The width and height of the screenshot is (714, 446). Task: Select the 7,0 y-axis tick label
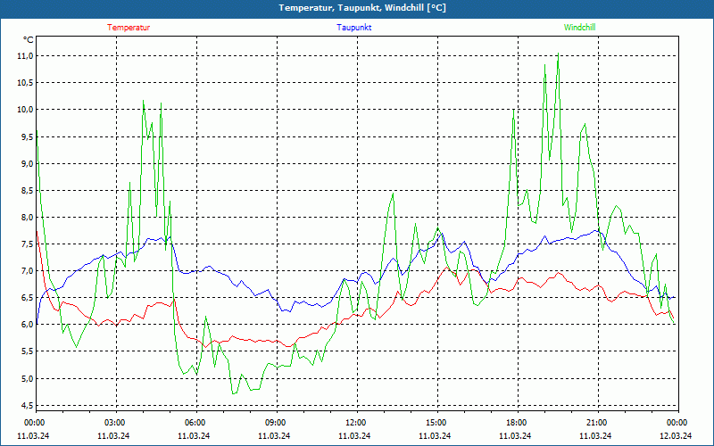coord(26,271)
